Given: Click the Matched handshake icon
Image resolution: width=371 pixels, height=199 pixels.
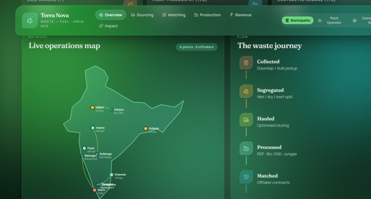Looking at the screenshot, I should coord(246,177).
